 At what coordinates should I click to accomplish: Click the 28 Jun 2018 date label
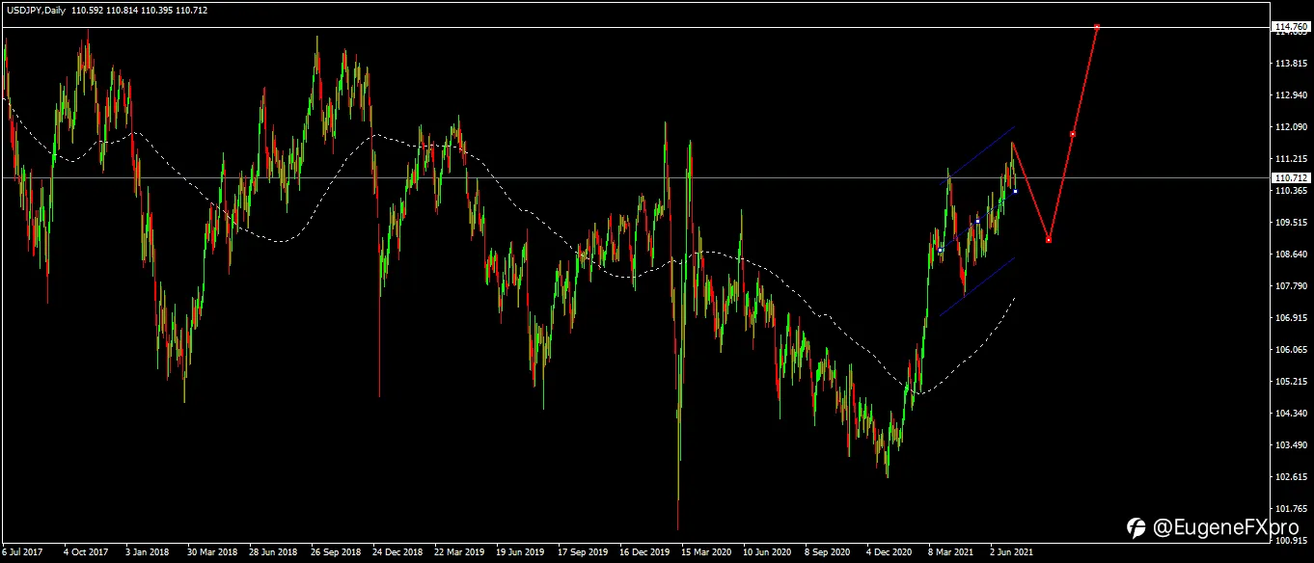point(273,553)
